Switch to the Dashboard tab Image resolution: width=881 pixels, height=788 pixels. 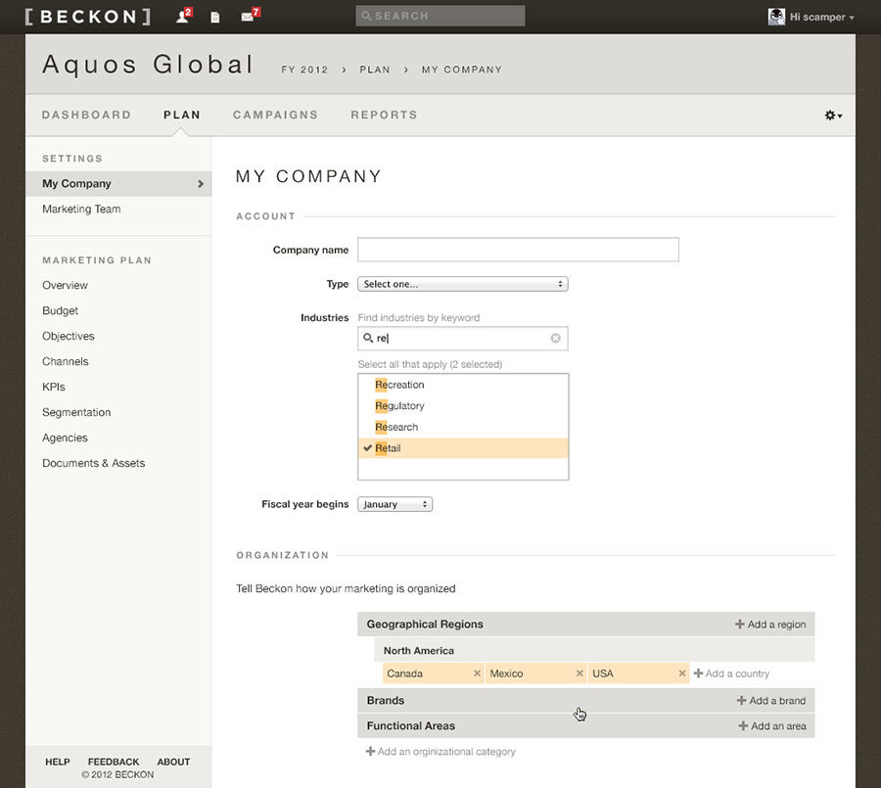pyautogui.click(x=86, y=115)
